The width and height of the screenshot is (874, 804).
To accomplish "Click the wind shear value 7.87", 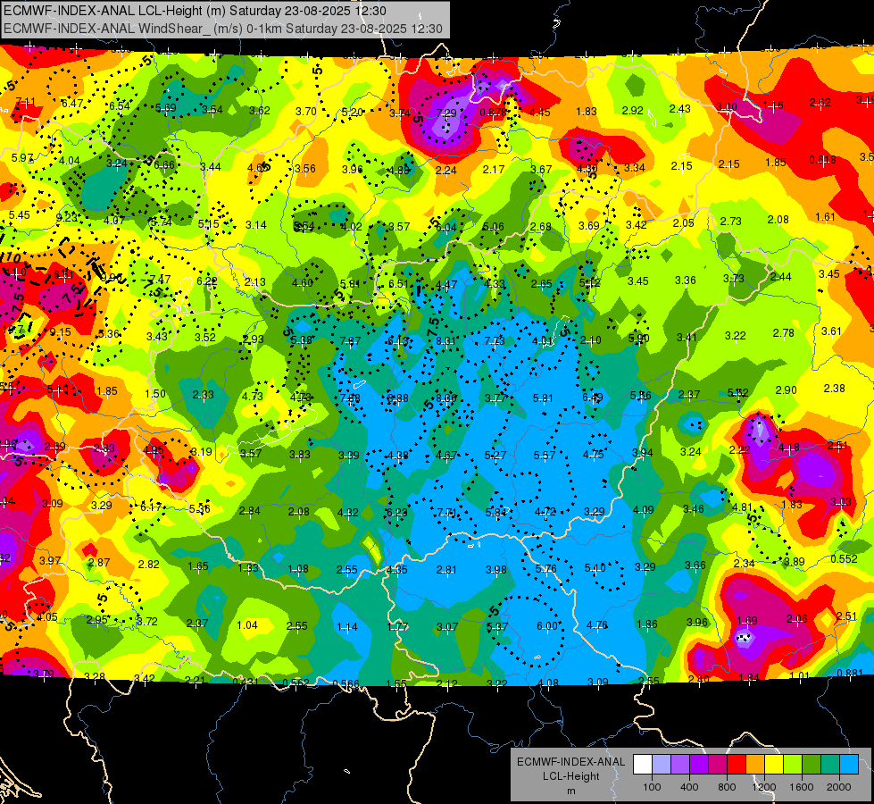I will 350,341.
